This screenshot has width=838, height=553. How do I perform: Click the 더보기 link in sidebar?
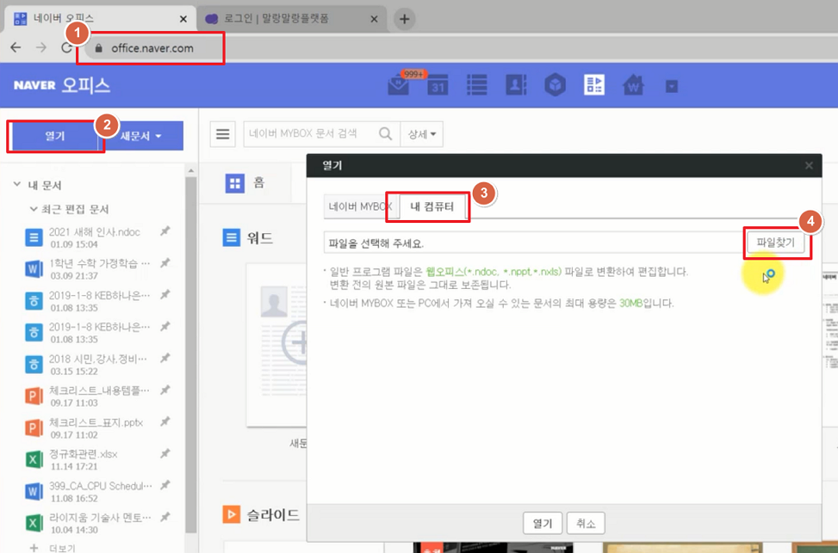(x=62, y=548)
